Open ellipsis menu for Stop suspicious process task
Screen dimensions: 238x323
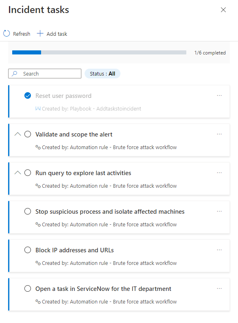[219, 211]
